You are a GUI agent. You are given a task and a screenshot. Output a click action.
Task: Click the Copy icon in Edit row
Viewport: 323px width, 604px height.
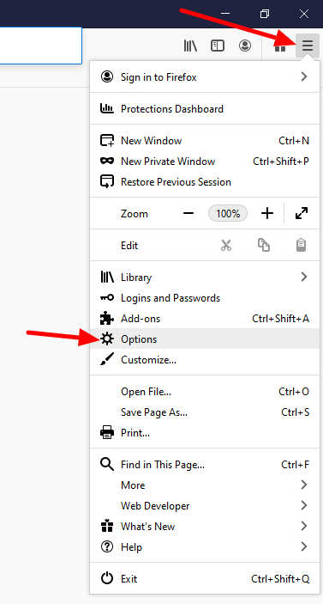click(x=264, y=246)
